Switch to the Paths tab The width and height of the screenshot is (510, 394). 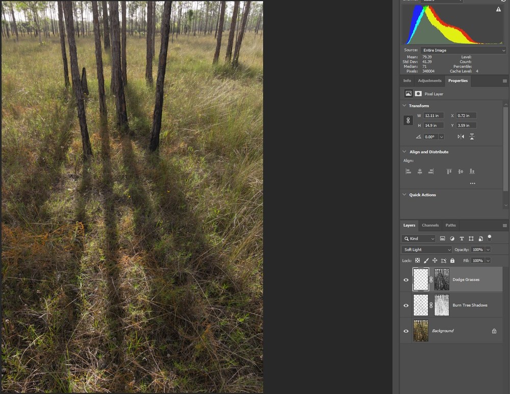coord(450,225)
